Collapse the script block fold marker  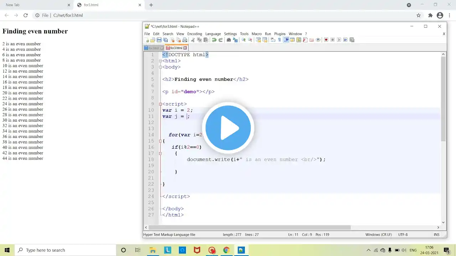[160, 104]
